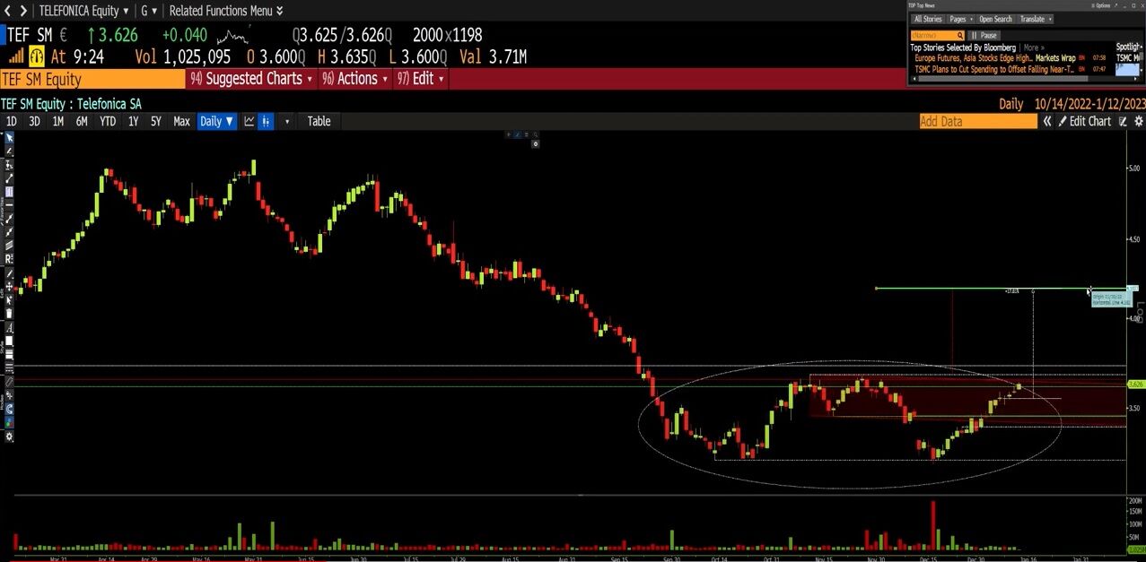Open the chart type dropdown arrow
The width and height of the screenshot is (1146, 562).
point(287,121)
